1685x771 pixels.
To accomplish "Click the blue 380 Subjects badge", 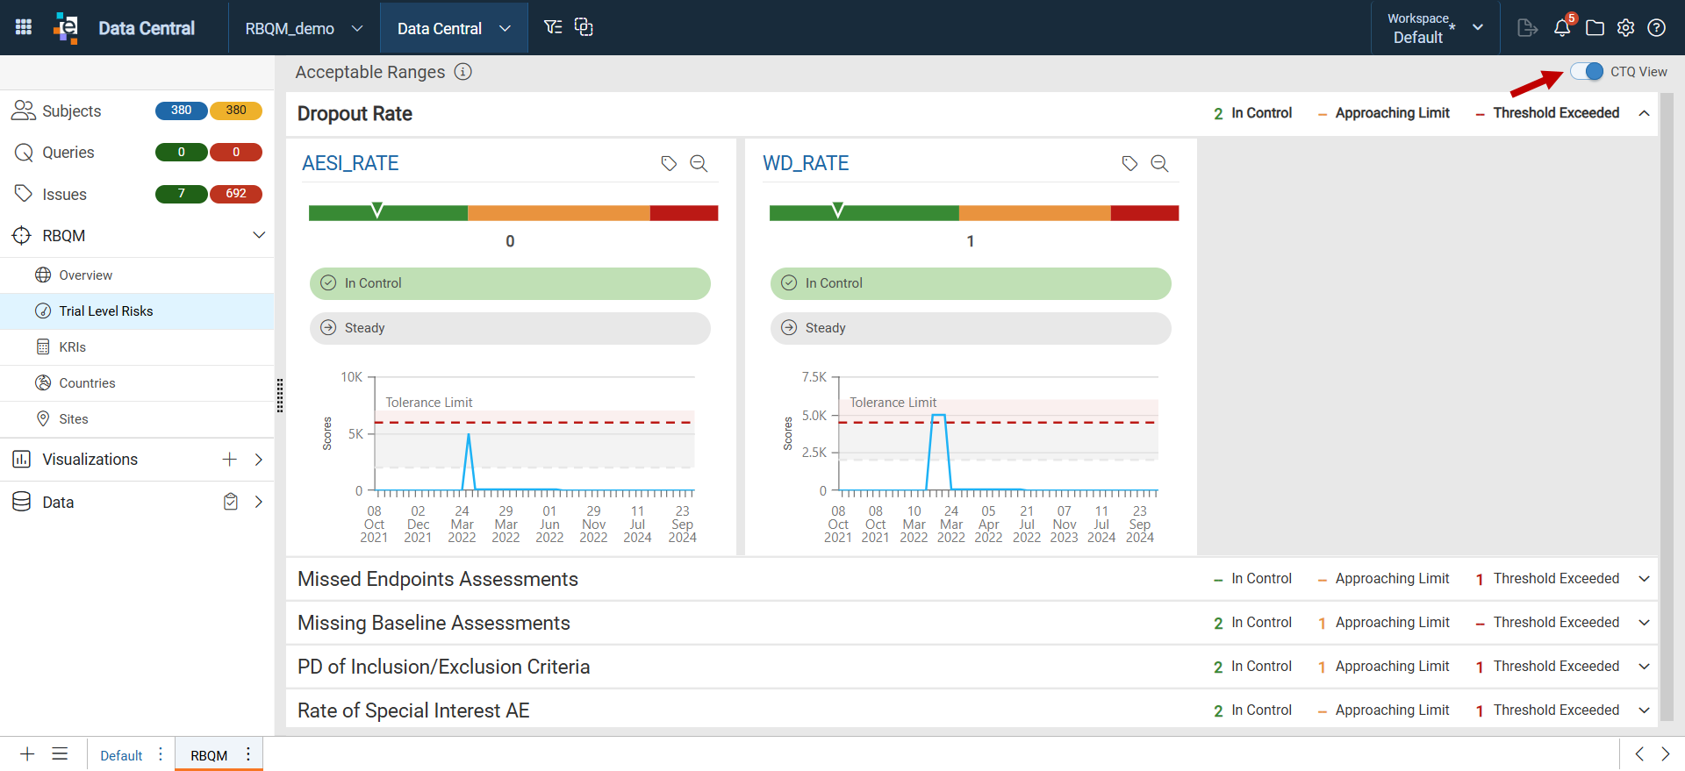I will pos(181,111).
